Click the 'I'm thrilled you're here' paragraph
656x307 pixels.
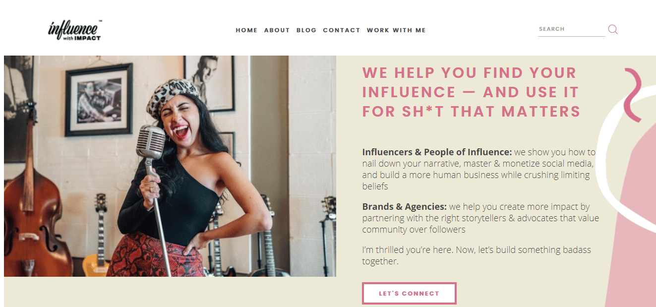tap(477, 255)
